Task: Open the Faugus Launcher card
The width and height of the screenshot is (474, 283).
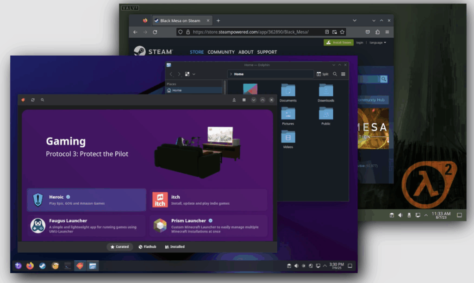Action: [x=87, y=226]
